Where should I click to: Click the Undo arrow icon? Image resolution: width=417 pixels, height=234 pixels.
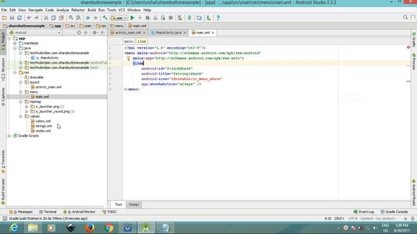(29, 18)
